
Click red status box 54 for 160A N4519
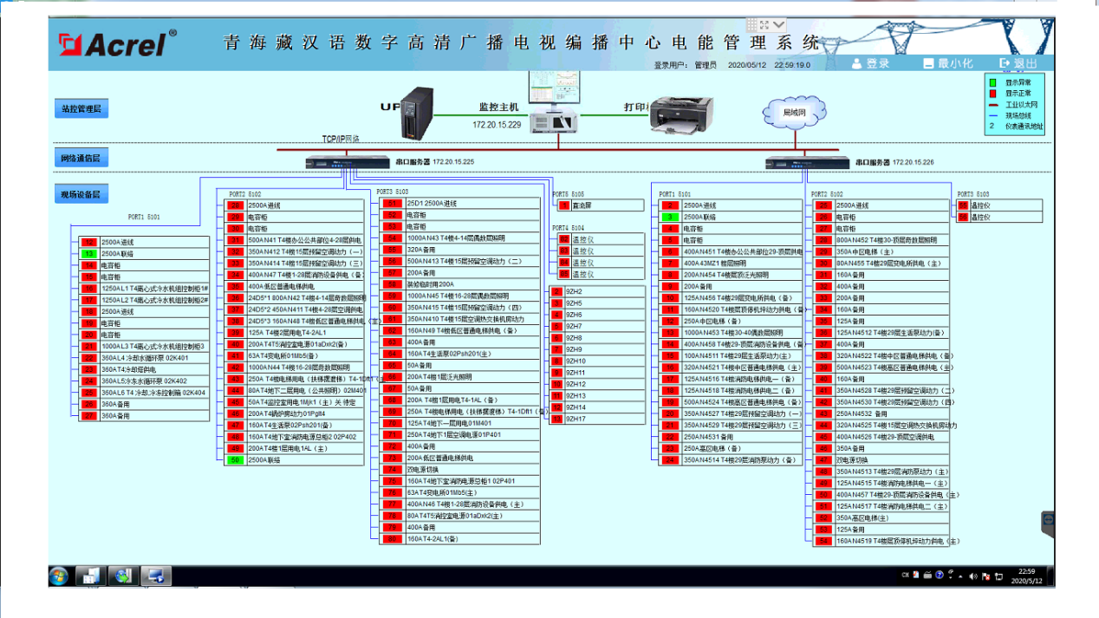[x=822, y=541]
